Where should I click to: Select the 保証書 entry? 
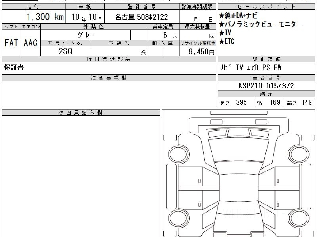[14, 67]
